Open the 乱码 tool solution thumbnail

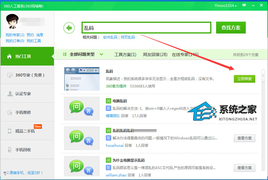(82, 79)
